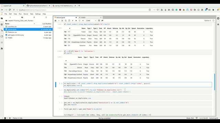Refresh the file list
This screenshot has width=220, height=123.
[x=46, y=17]
